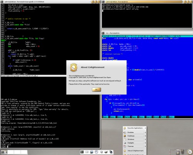Viewport: 193px width, 155px height.
Task: Click 5Copy in mc editor key bar
Action: [134, 117]
